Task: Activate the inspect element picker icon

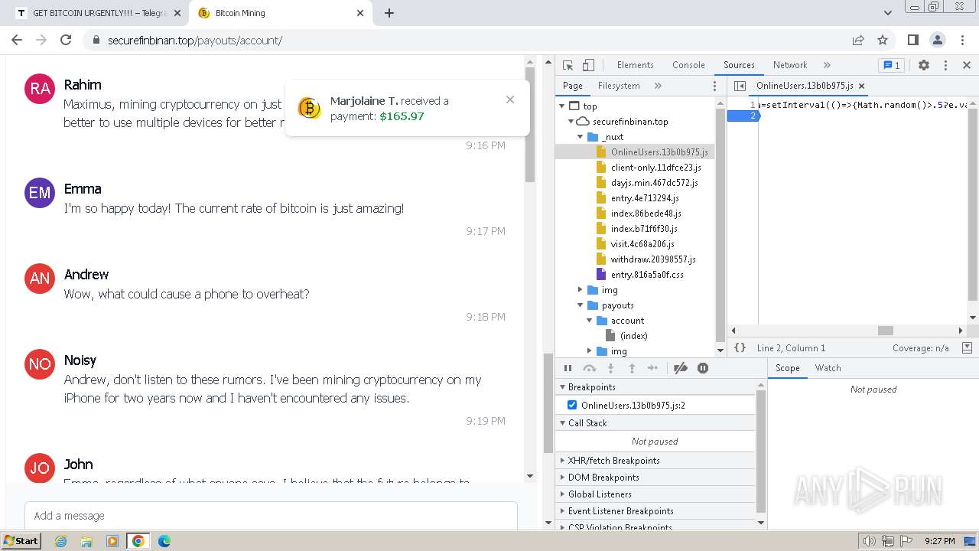Action: (568, 65)
